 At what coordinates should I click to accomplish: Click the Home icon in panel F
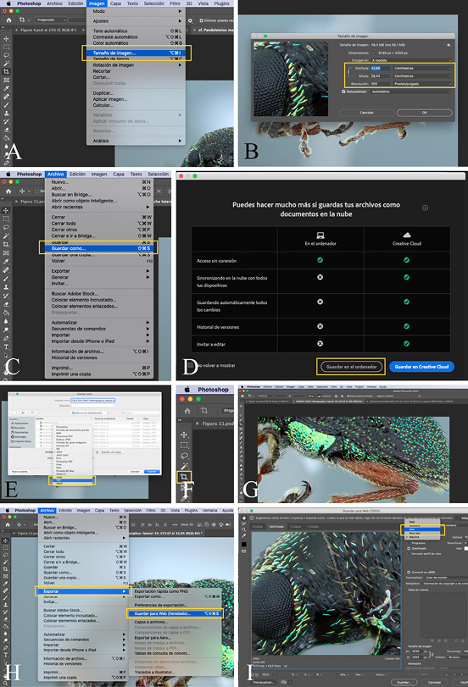point(187,411)
